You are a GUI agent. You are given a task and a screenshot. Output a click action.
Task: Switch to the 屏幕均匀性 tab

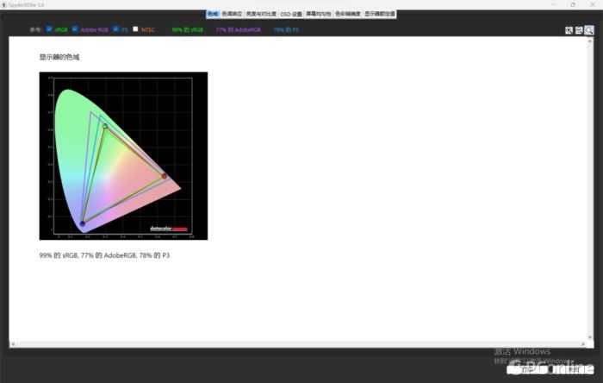(319, 15)
